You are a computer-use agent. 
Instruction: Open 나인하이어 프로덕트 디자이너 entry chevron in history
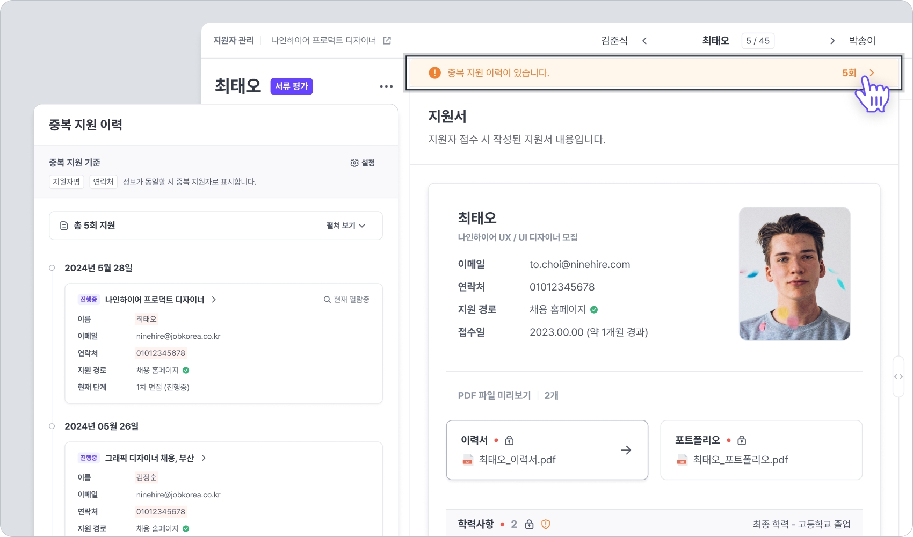tap(214, 300)
